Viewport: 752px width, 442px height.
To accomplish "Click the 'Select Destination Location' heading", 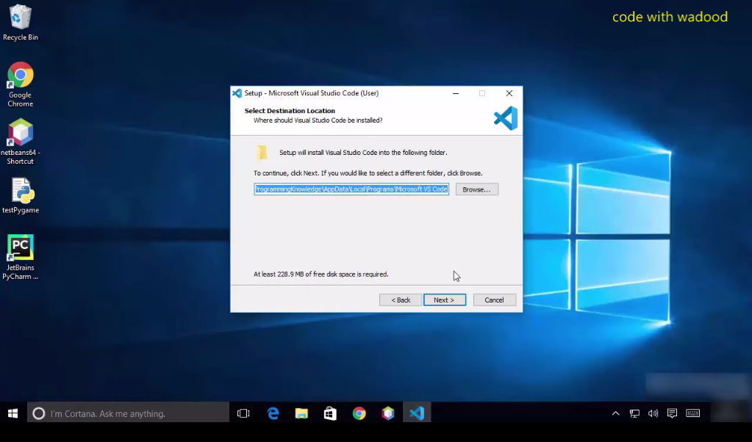I will click(x=290, y=111).
